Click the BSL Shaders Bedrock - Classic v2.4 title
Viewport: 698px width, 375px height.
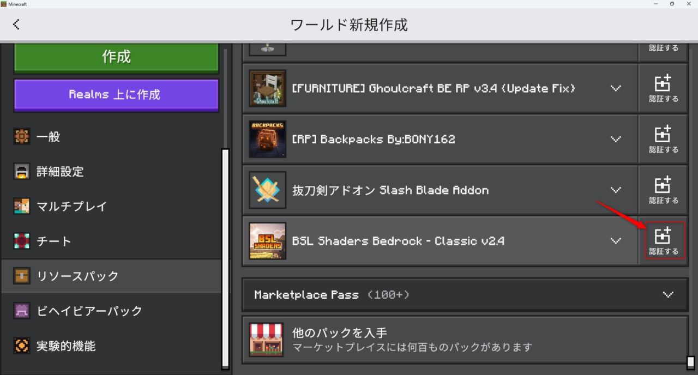coord(398,241)
